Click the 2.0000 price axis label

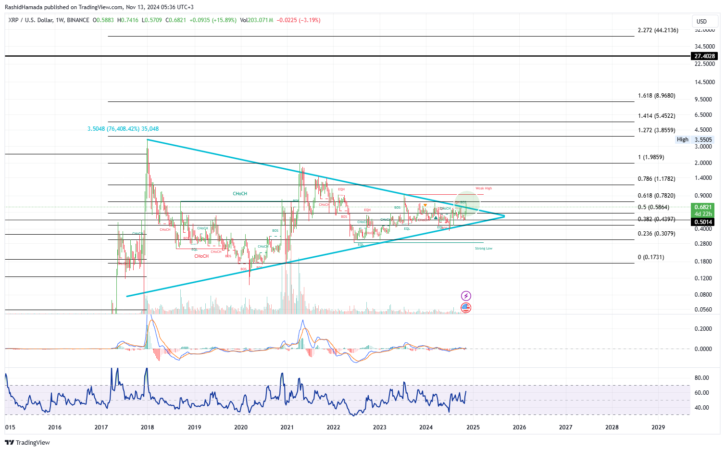pyautogui.click(x=703, y=163)
